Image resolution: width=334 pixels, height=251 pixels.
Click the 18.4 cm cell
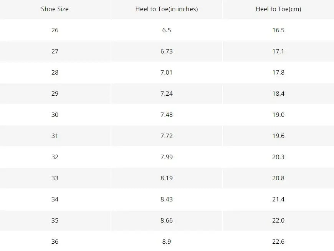pyautogui.click(x=278, y=93)
